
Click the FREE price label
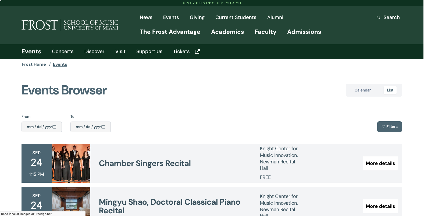coord(265,177)
